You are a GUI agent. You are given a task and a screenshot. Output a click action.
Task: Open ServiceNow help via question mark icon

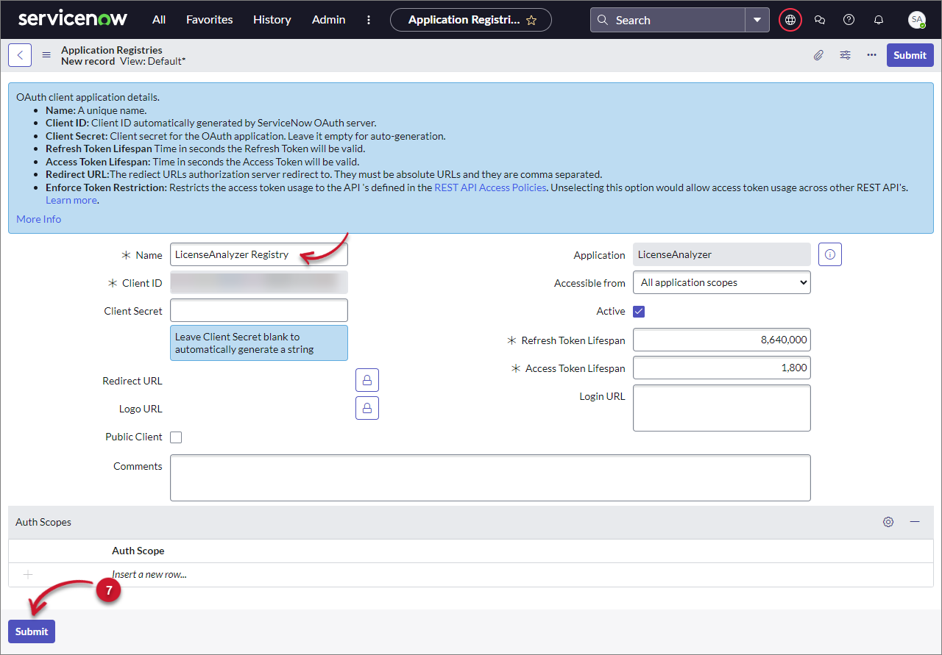[849, 20]
